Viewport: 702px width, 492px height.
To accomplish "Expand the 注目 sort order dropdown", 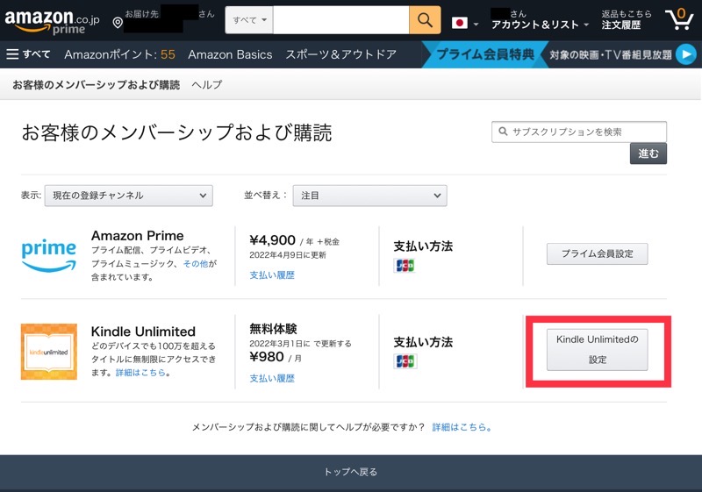I will pyautogui.click(x=369, y=196).
